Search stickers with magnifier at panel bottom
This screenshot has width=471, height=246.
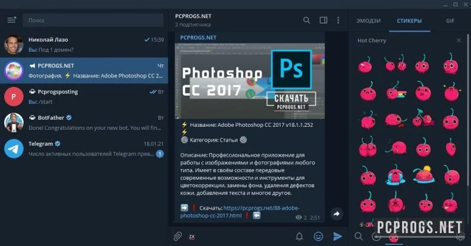359,236
